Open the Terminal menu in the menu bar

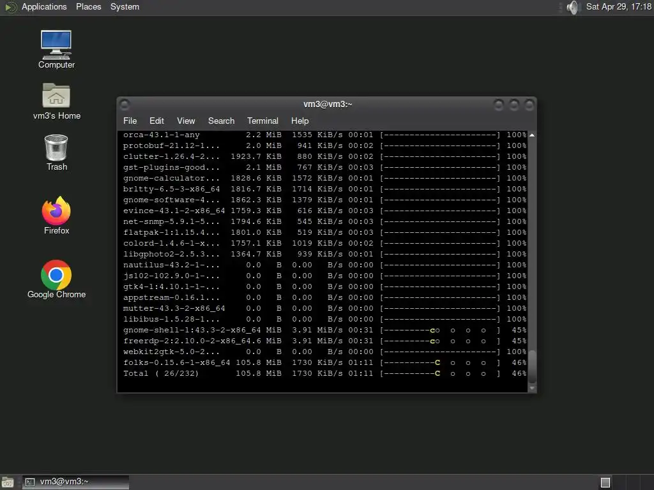[x=262, y=121]
